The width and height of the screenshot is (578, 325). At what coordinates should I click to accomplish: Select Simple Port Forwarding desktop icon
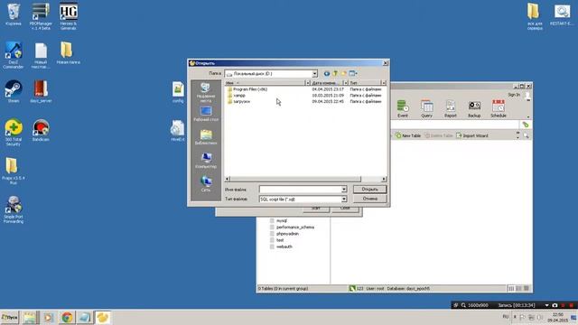pyautogui.click(x=14, y=209)
